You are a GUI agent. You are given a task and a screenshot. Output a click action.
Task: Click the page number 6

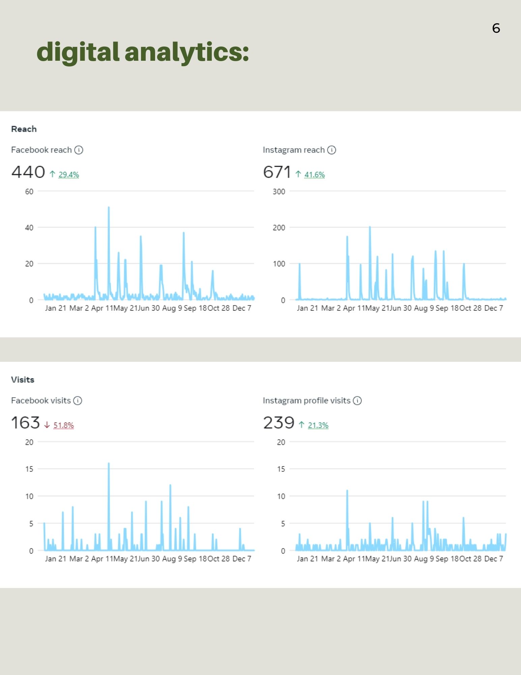[496, 28]
